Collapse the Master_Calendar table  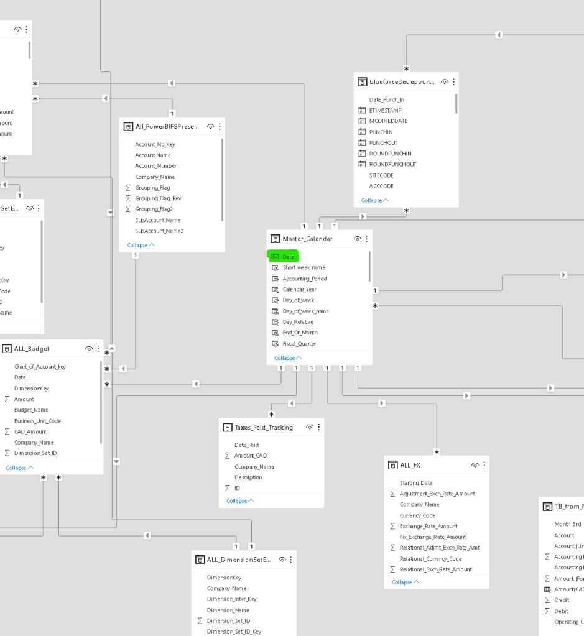[x=287, y=358]
